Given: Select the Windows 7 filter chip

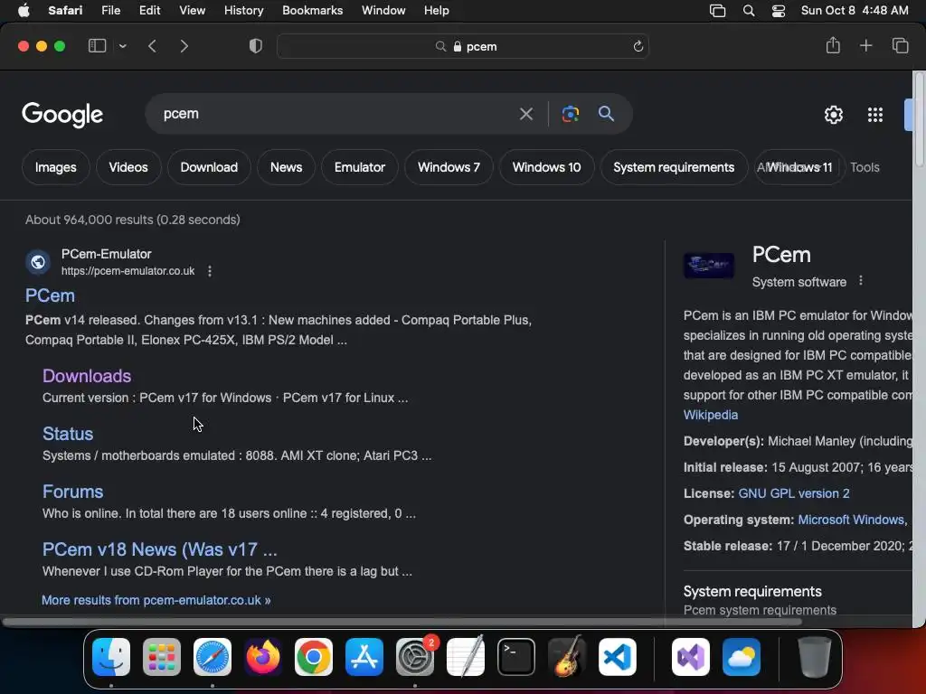Looking at the screenshot, I should coord(449,167).
